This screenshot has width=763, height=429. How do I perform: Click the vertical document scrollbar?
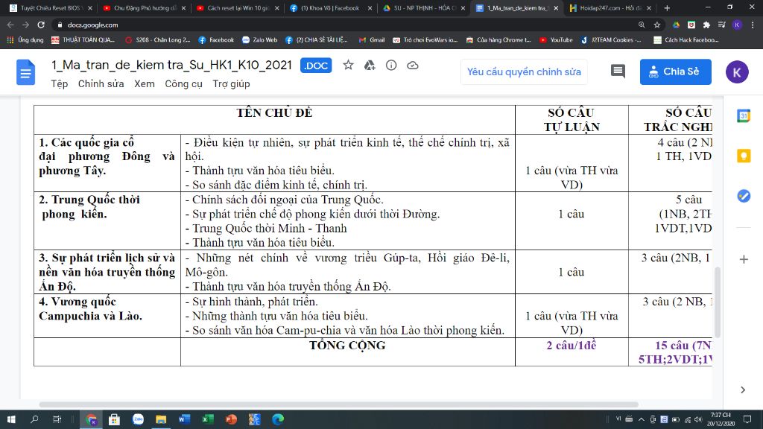tap(718, 302)
